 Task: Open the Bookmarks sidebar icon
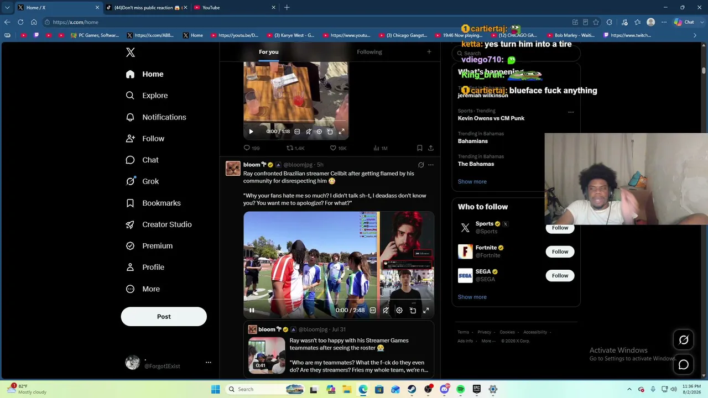click(130, 203)
